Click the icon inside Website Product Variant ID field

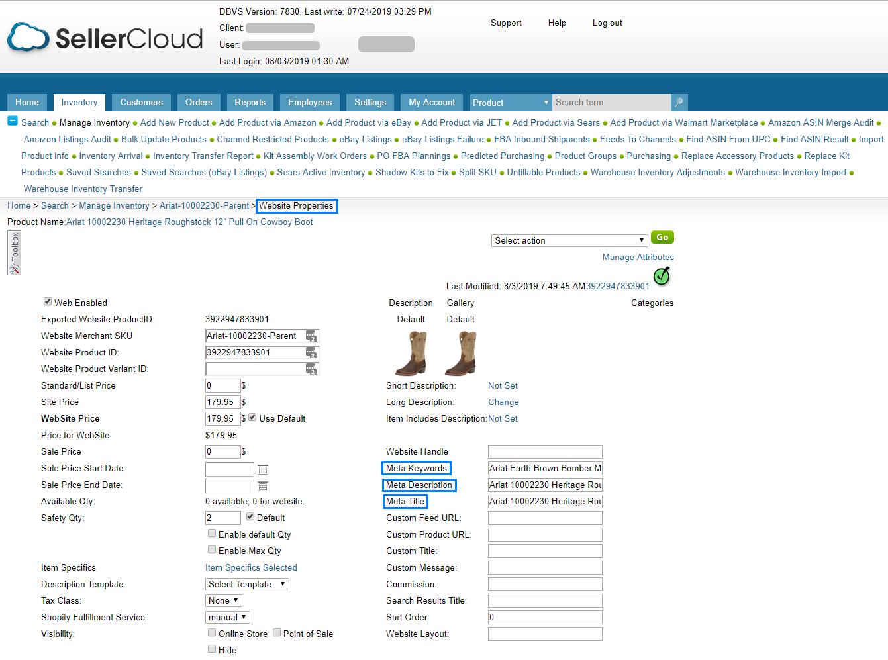coord(311,369)
